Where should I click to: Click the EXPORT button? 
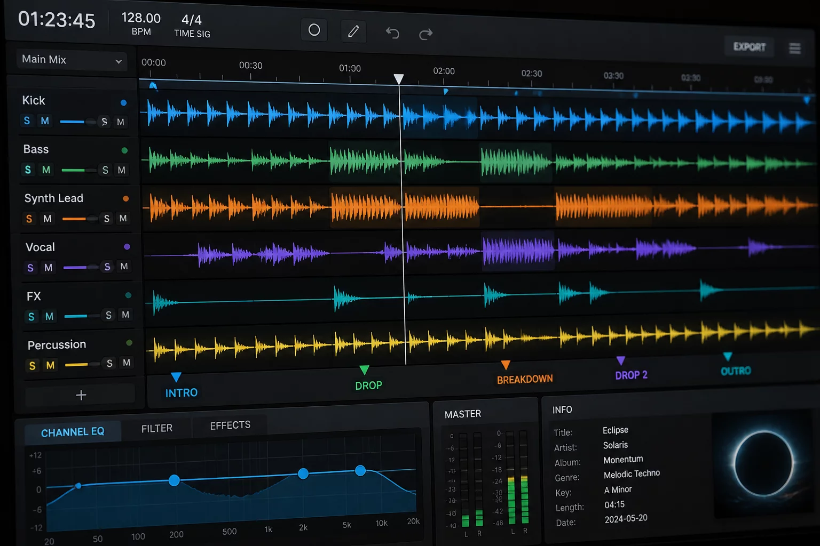tap(750, 46)
